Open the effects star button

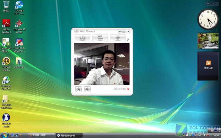(79, 89)
